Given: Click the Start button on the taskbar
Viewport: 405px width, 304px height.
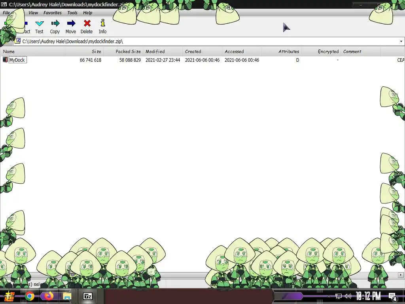Looking at the screenshot, I should [x=9, y=296].
